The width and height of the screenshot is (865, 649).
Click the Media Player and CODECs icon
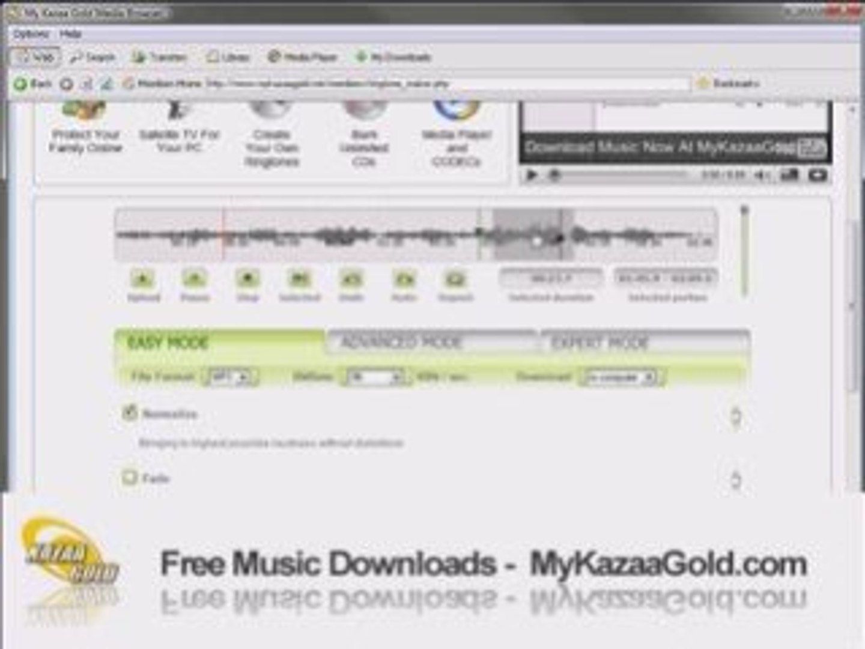(457, 112)
